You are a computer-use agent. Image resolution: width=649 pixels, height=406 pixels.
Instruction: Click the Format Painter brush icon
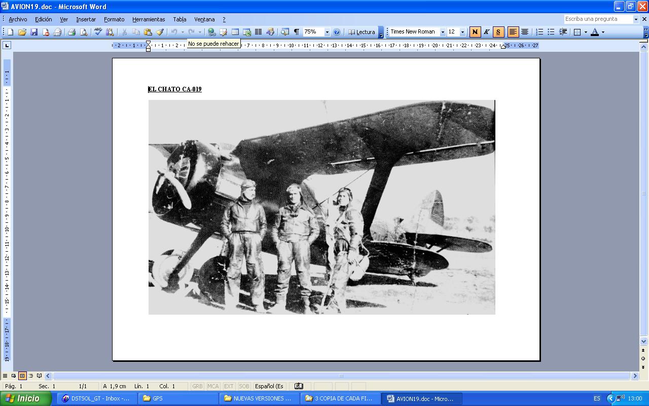tap(160, 32)
